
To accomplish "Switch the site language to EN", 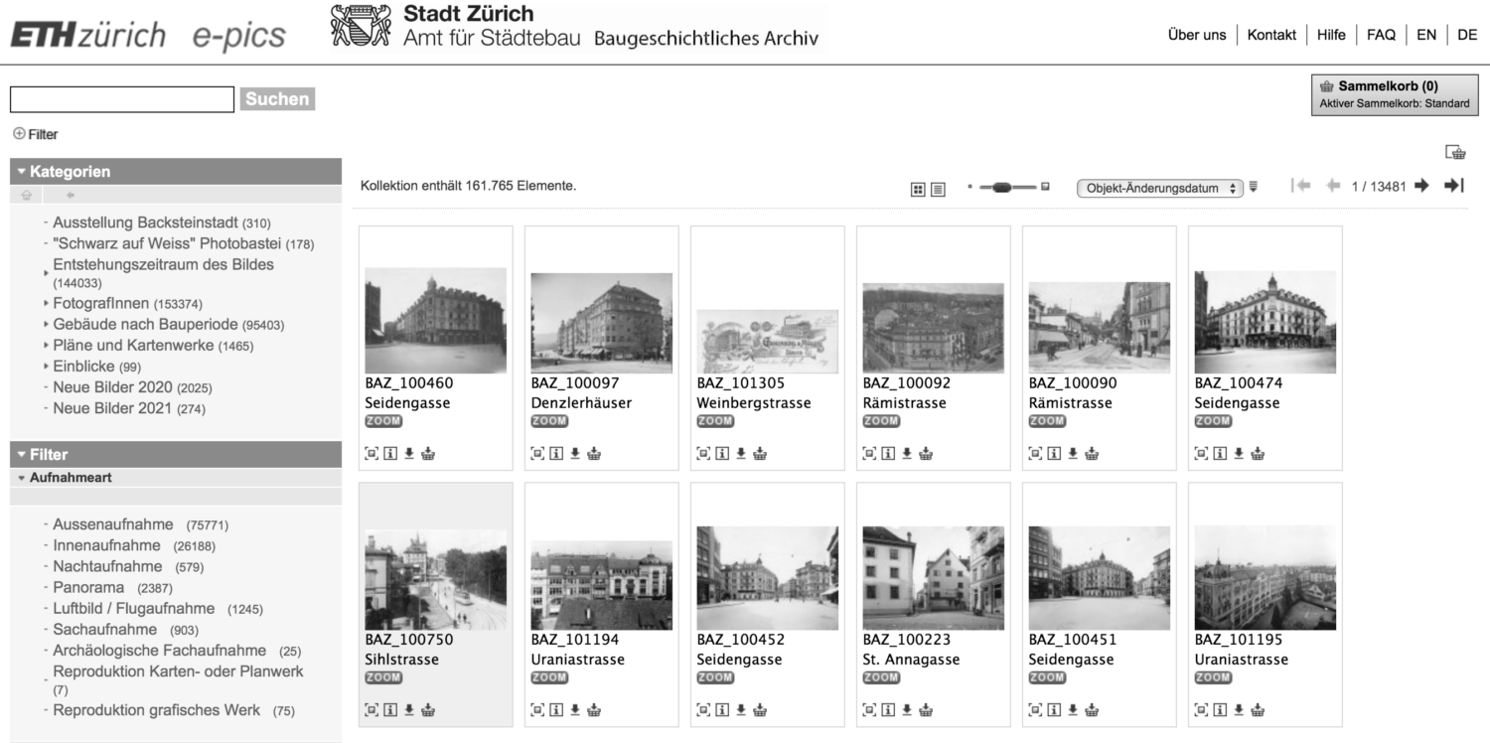I will (1426, 34).
